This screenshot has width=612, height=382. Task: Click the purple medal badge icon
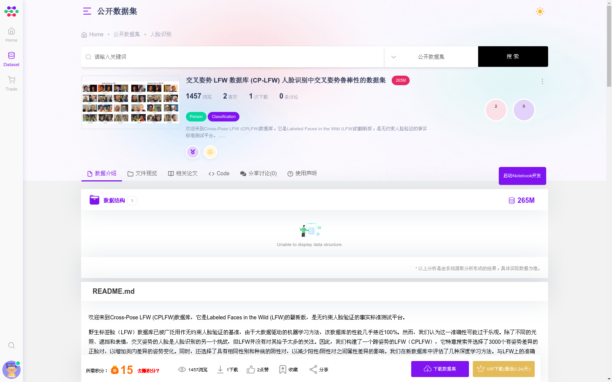(193, 152)
